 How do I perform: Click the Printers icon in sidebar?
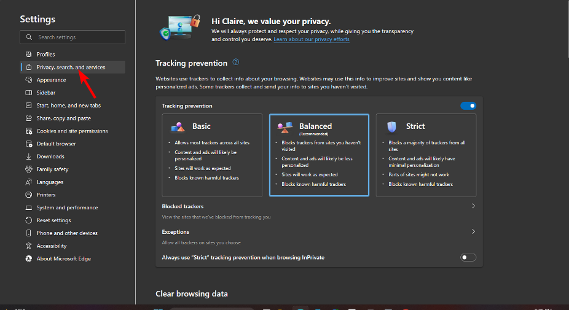[28, 195]
